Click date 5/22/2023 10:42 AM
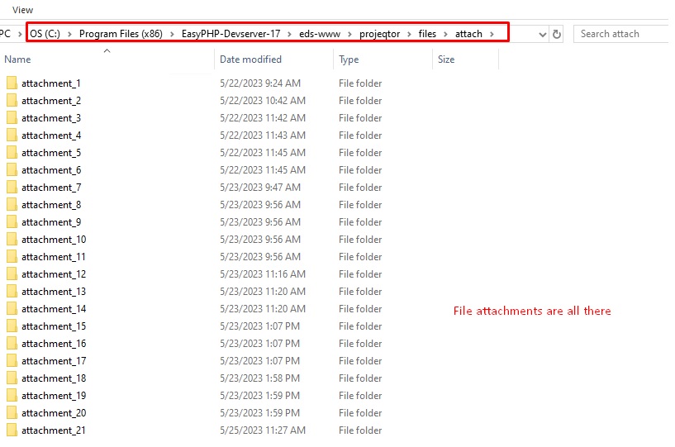This screenshot has width=675, height=447. [x=263, y=100]
